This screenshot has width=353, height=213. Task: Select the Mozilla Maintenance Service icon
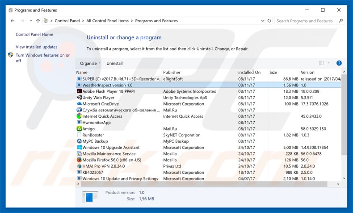click(79, 154)
